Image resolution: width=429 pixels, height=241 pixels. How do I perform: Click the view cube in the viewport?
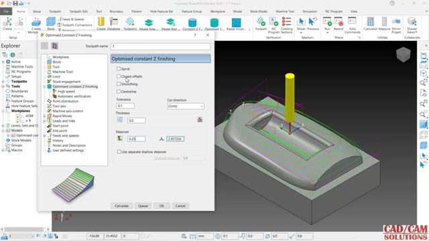click(404, 54)
